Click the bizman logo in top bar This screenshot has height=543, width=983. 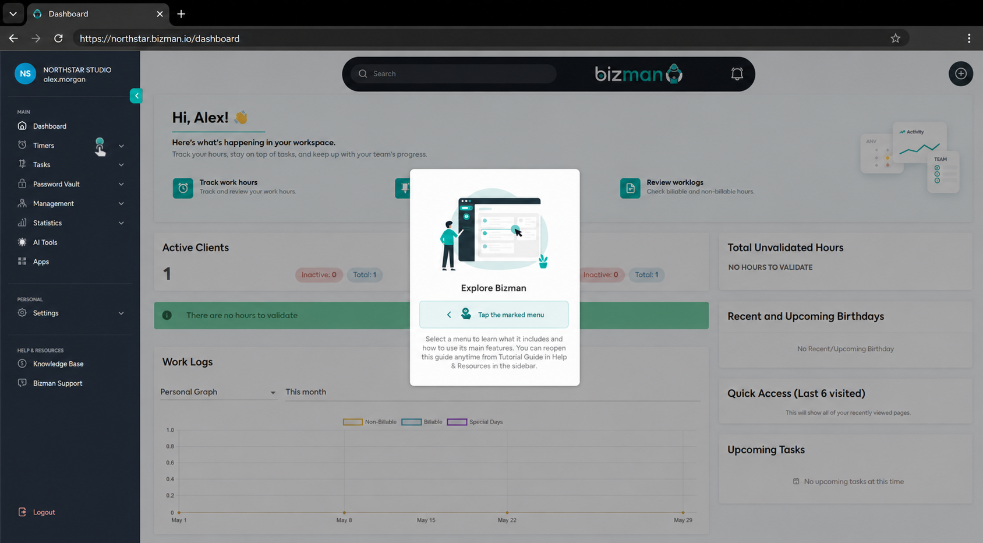coord(639,74)
